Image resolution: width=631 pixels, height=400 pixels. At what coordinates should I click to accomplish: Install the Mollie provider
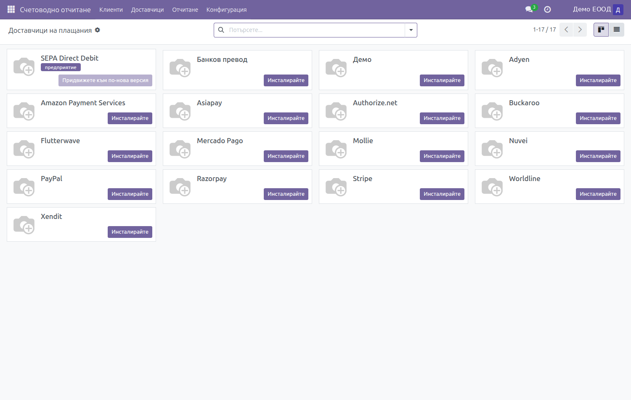point(442,156)
